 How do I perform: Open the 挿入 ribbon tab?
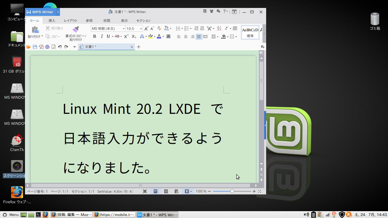click(52, 20)
